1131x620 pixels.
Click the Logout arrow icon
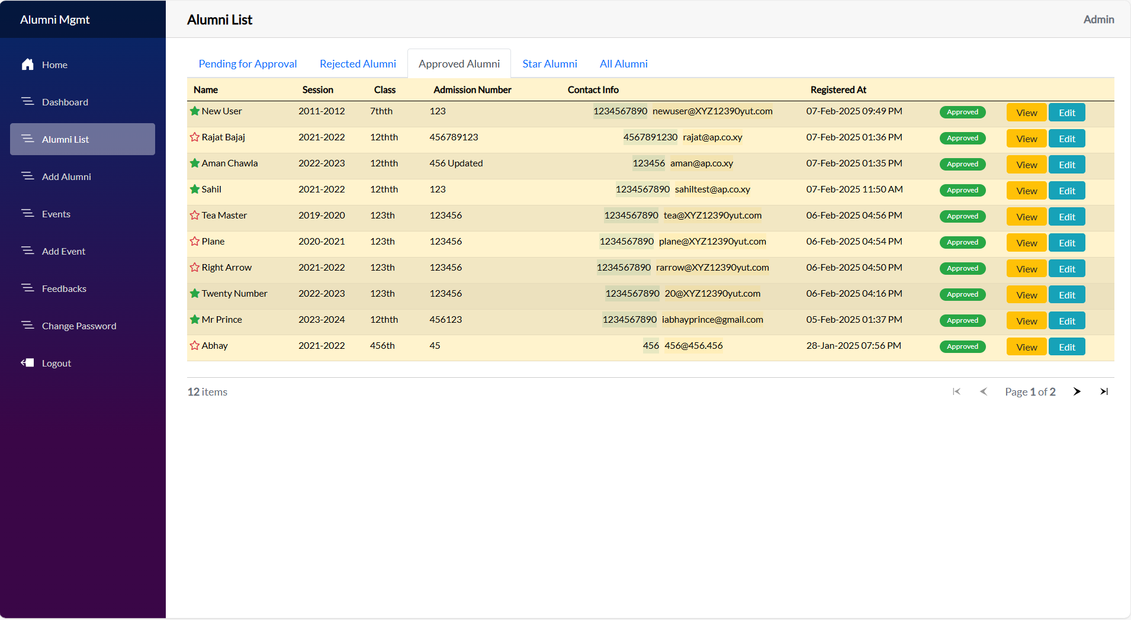(x=28, y=363)
